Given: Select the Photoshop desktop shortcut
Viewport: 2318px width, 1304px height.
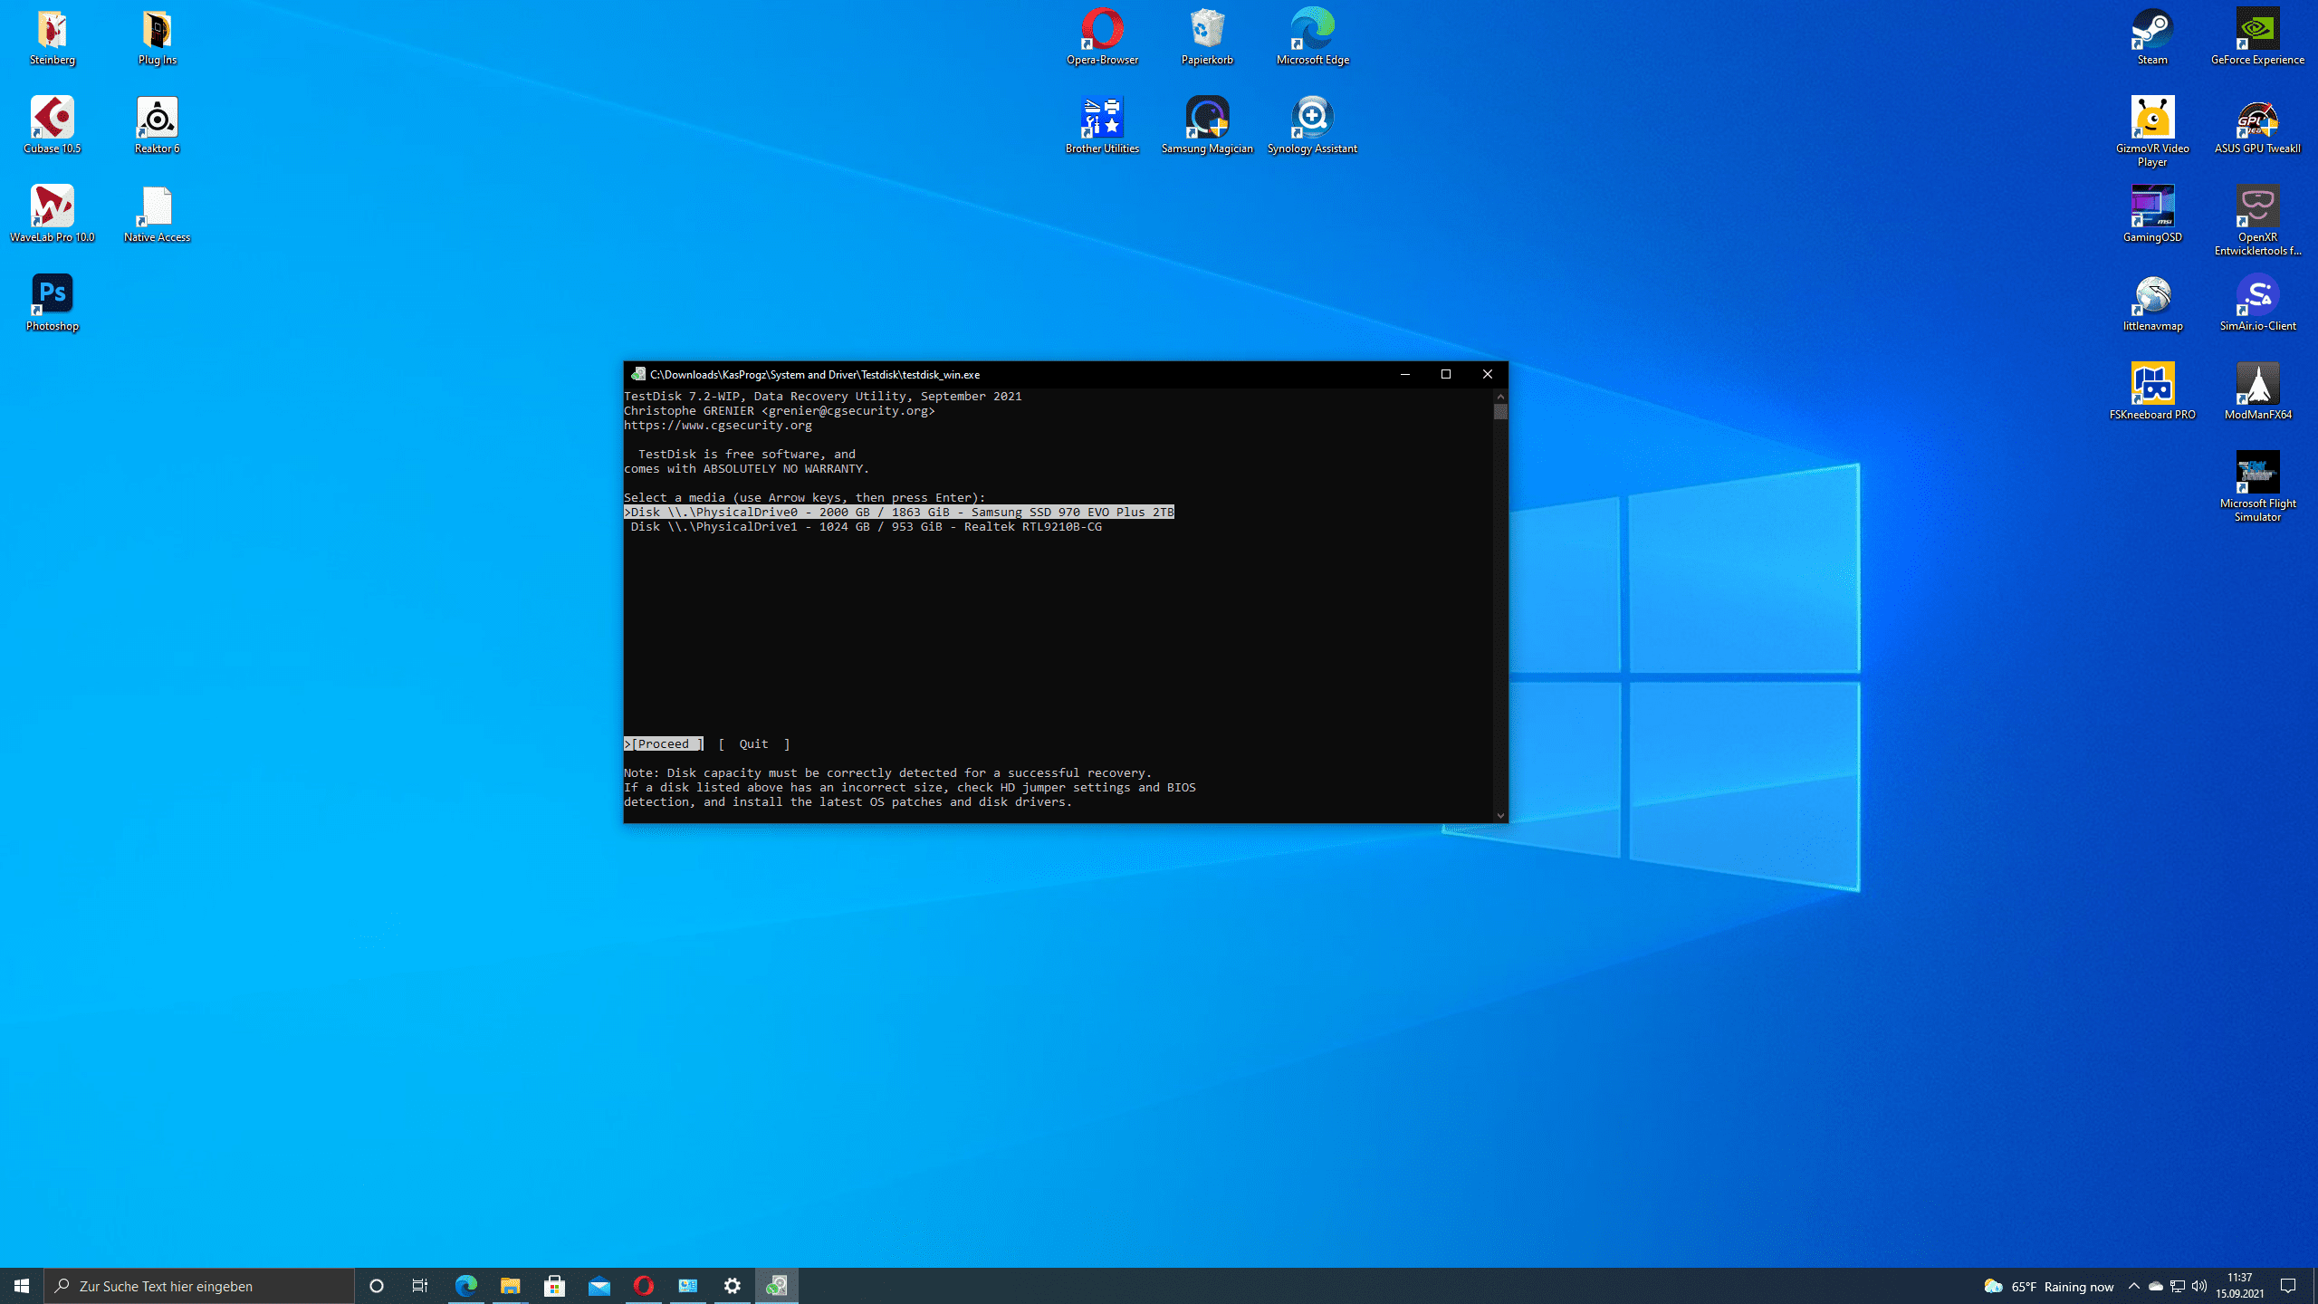Looking at the screenshot, I should 53,303.
